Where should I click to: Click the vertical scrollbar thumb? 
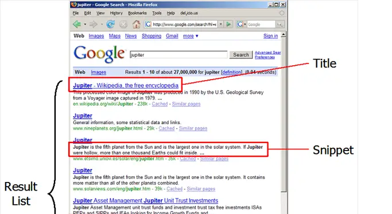tap(284, 114)
